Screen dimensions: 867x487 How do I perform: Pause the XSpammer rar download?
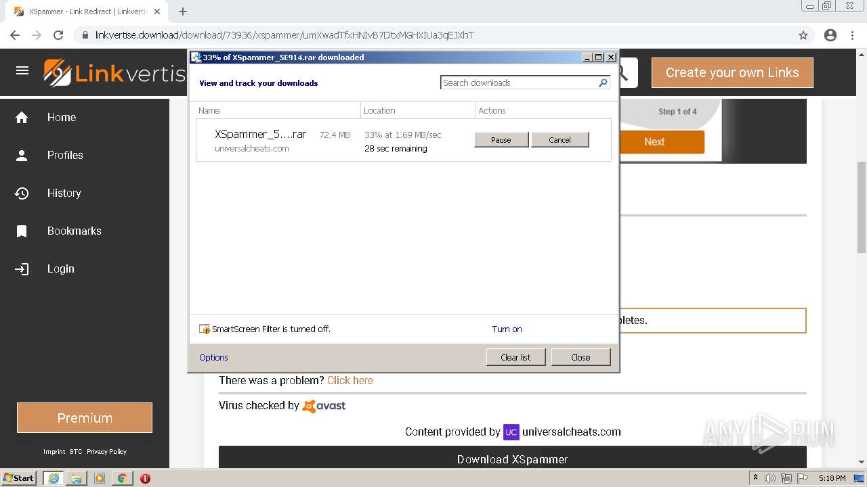[501, 140]
